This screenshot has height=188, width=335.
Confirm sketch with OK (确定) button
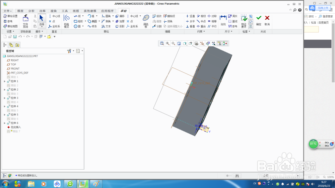tap(259, 20)
